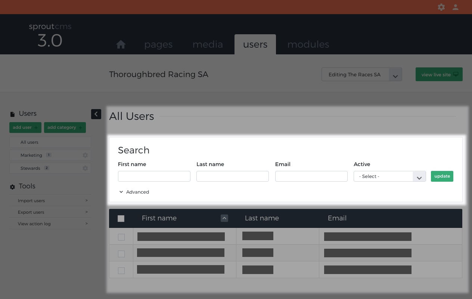Open View action log
The height and width of the screenshot is (299, 472).
[50, 224]
